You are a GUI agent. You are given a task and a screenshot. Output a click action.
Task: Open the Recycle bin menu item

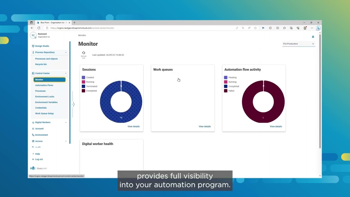pos(41,64)
